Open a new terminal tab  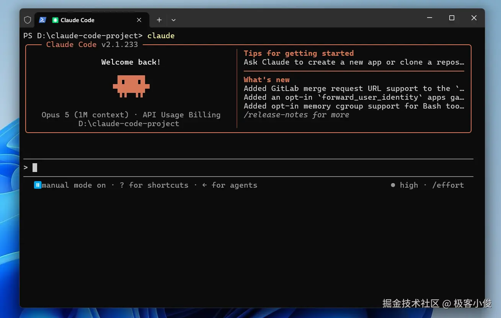tap(159, 20)
